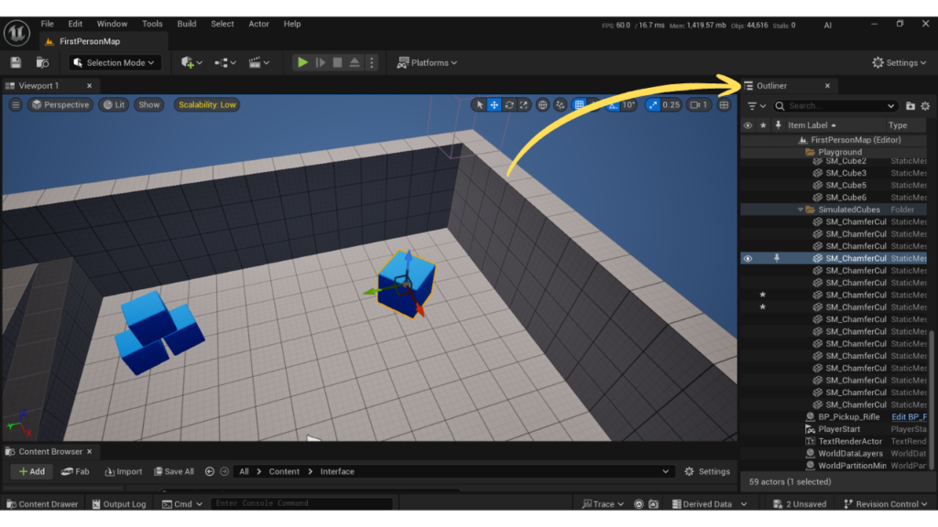The image size is (938, 527).
Task: Open the cinematics clapboard menu
Action: click(258, 63)
